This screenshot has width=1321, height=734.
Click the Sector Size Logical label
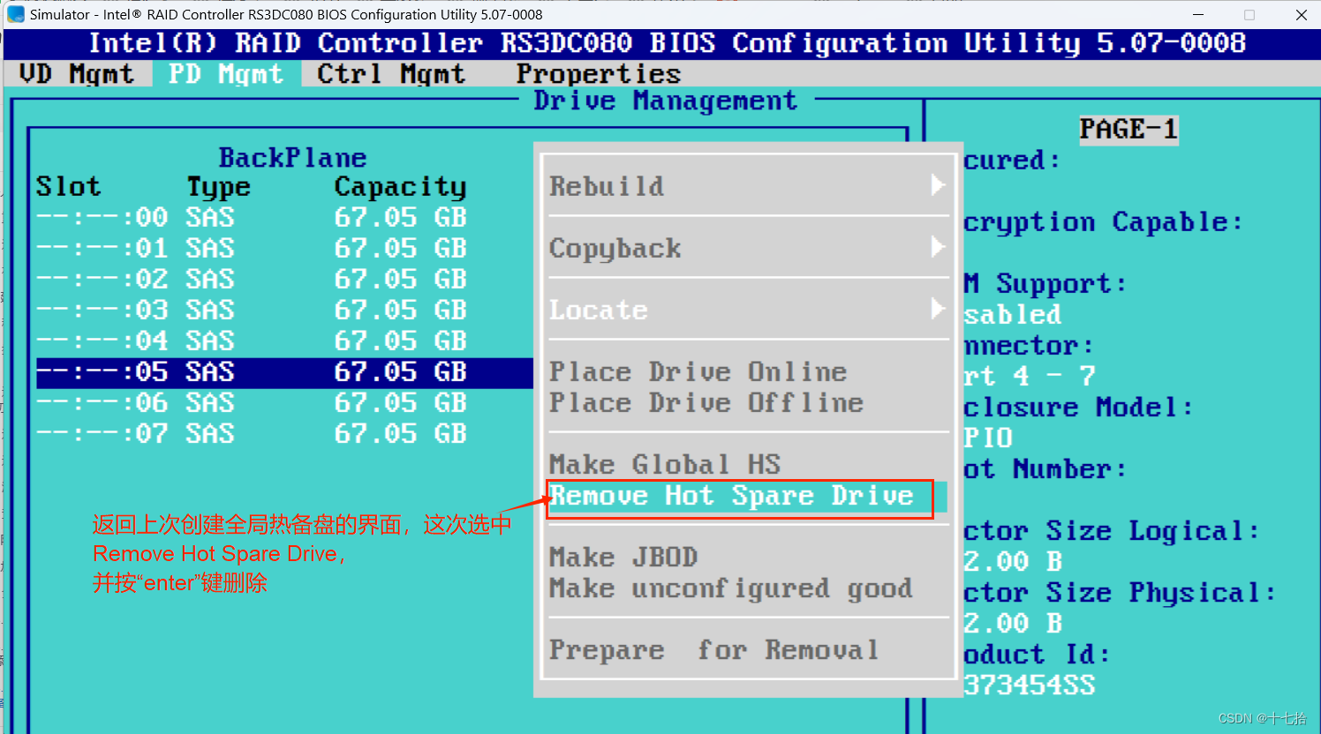coord(1111,531)
